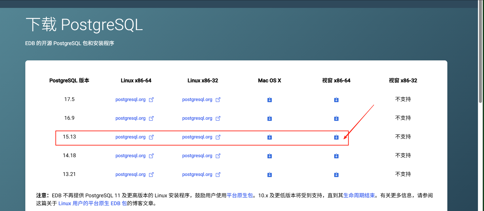Select the version number 16.9 cell
The width and height of the screenshot is (484, 211).
coord(69,118)
